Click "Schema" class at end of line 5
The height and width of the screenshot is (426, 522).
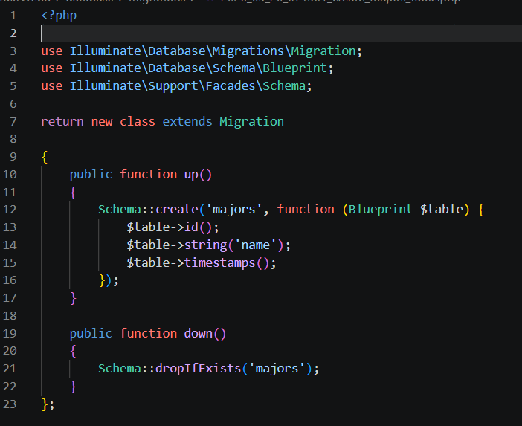pos(284,86)
